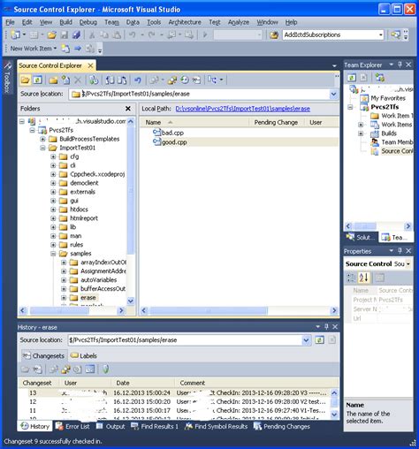The image size is (419, 449).
Task: Click the file list horizontal scrollbar thumb
Action: 209,310
